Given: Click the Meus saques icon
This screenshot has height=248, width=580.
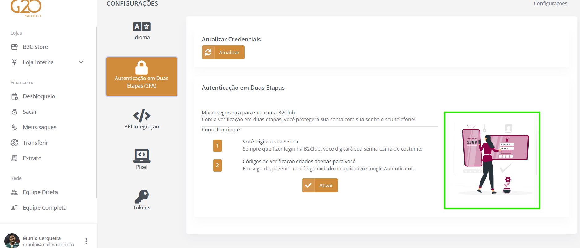Looking at the screenshot, I should pyautogui.click(x=14, y=127).
